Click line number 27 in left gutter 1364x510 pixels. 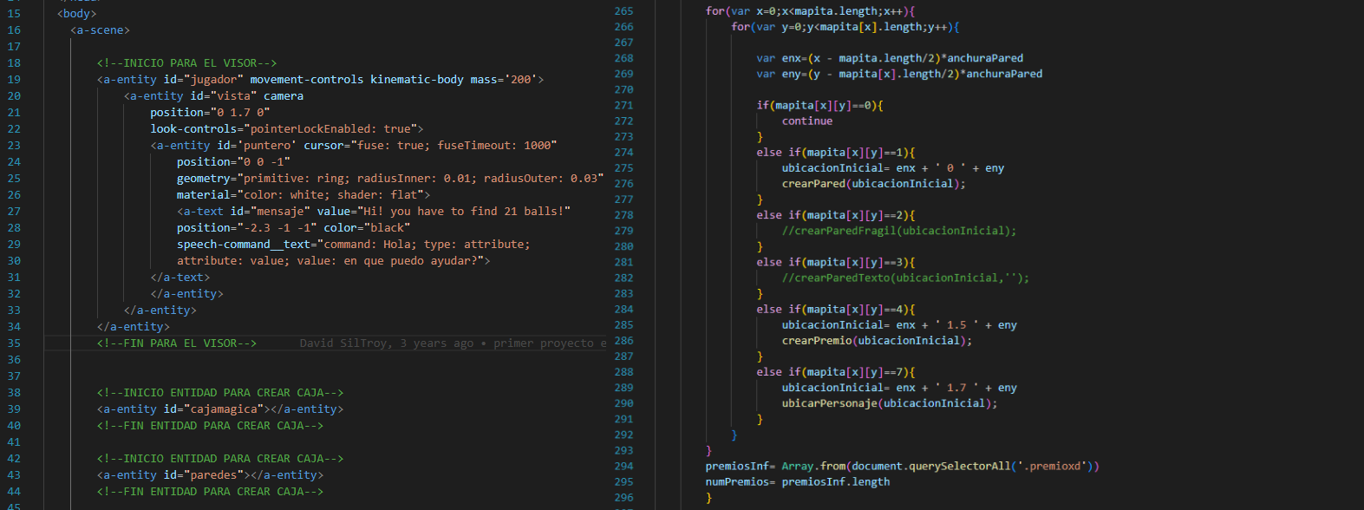pyautogui.click(x=14, y=212)
